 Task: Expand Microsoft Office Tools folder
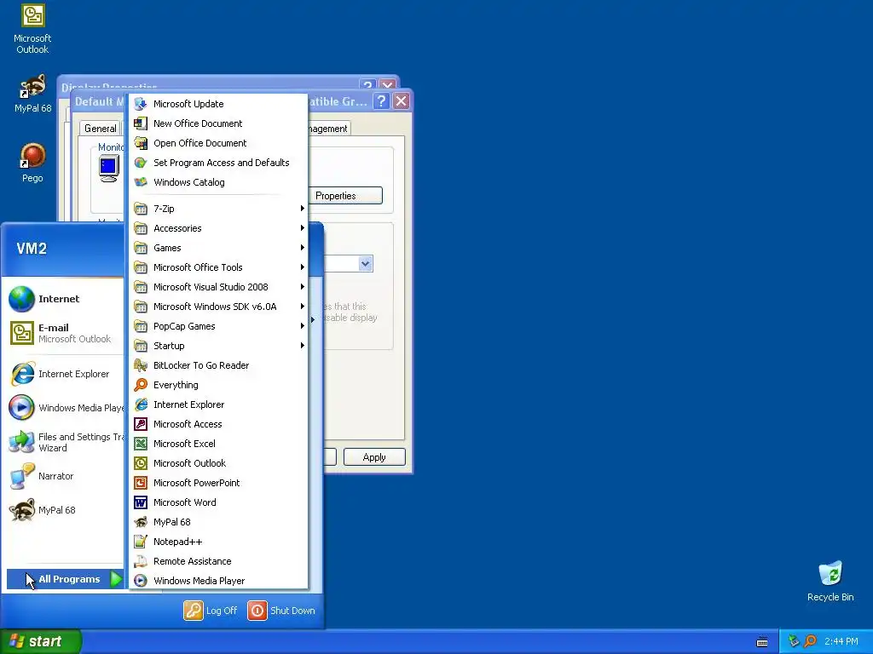click(218, 267)
